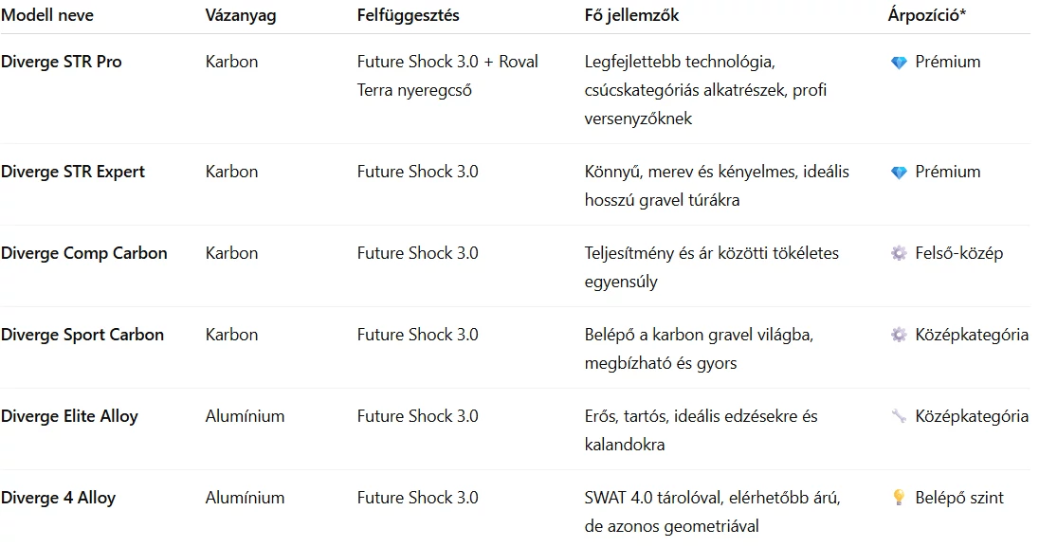Click the gear icon in Diverge Sport Carbon row

pyautogui.click(x=899, y=336)
